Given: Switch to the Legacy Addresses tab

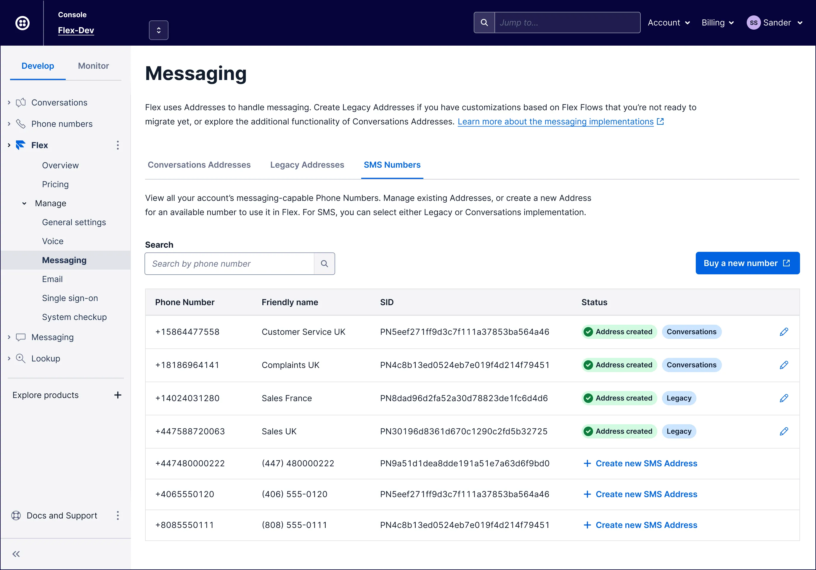Looking at the screenshot, I should [307, 165].
